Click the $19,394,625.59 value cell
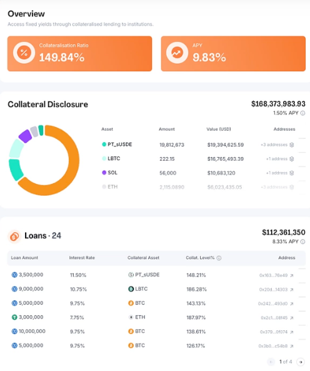 coord(226,145)
